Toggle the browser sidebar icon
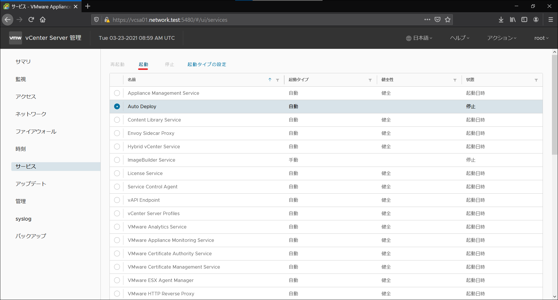Viewport: 558px width, 300px height. coord(524,19)
